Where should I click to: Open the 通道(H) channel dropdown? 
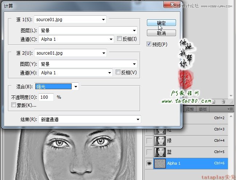[76, 73]
